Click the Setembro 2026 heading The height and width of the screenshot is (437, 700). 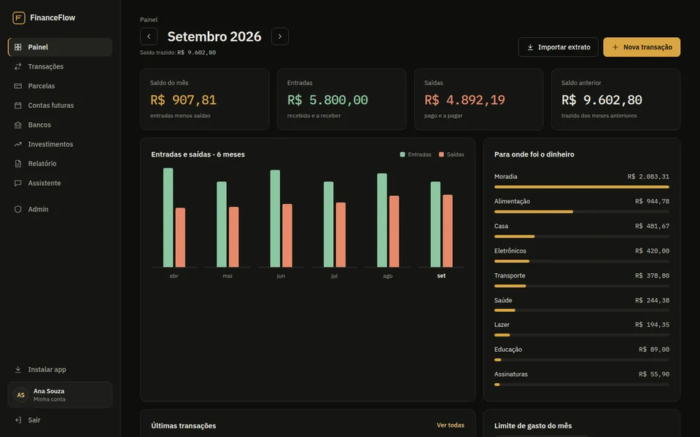[x=214, y=36]
